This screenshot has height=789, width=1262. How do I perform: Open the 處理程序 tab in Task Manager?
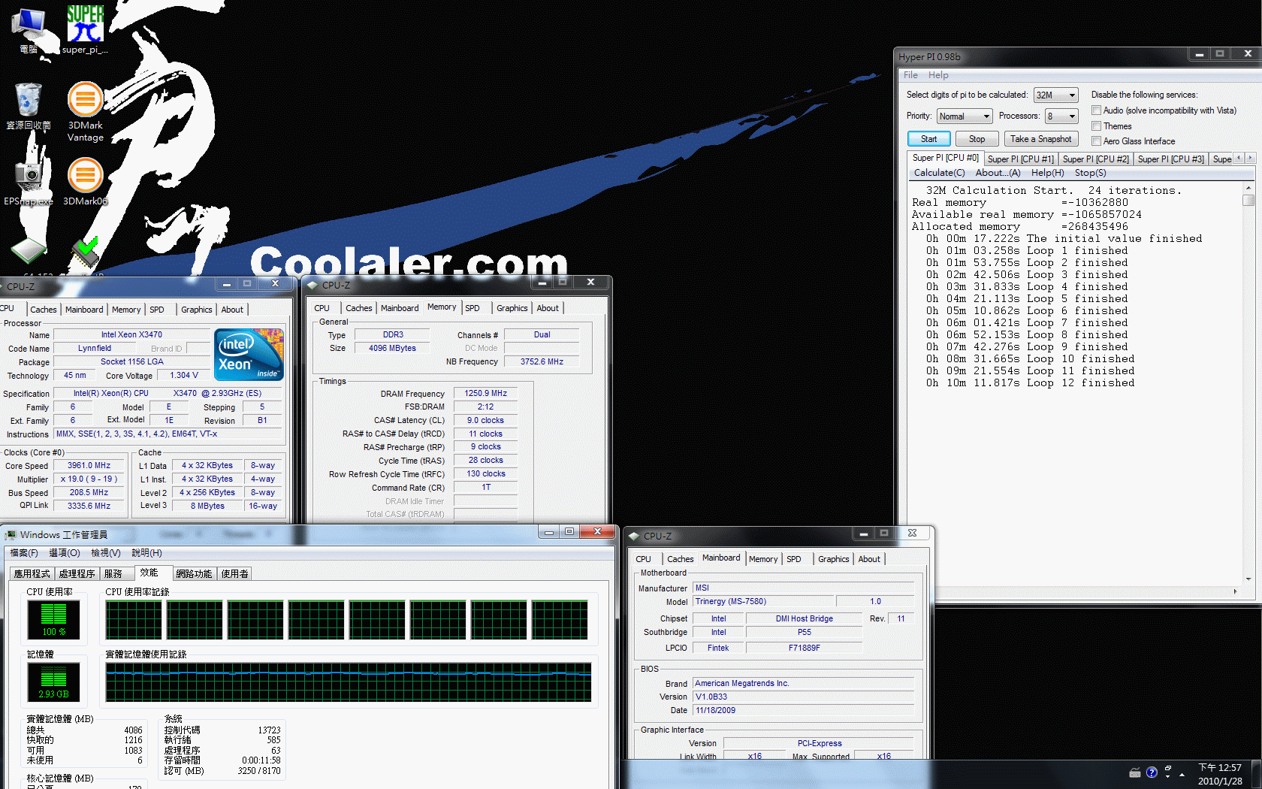pyautogui.click(x=77, y=574)
